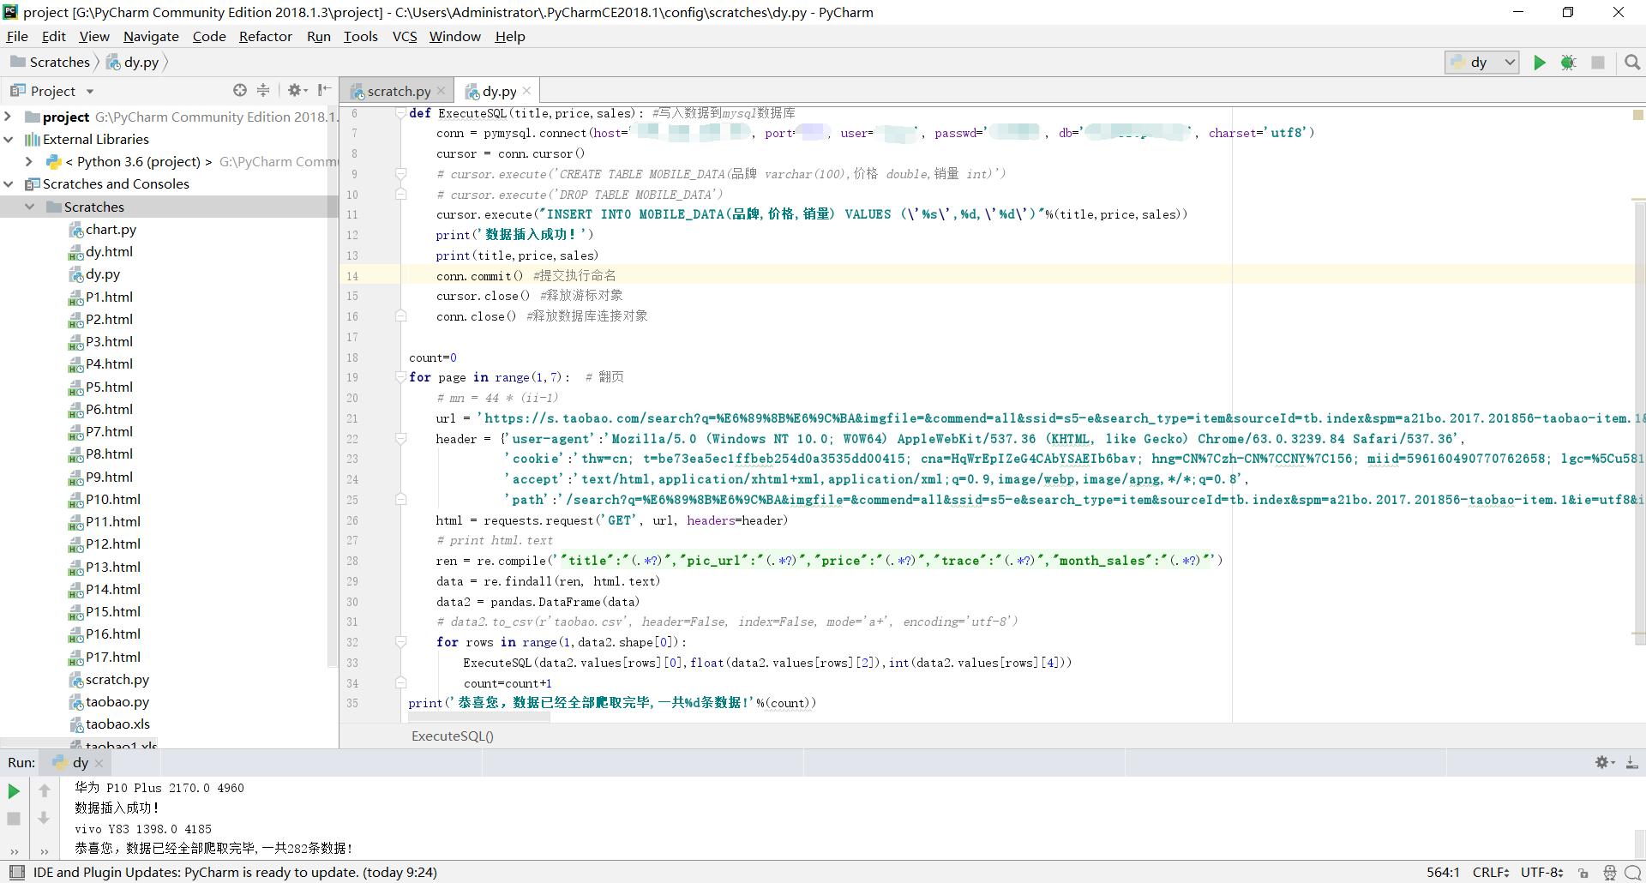The height and width of the screenshot is (883, 1646).
Task: Collapse the Scratches folder
Action: (x=30, y=207)
